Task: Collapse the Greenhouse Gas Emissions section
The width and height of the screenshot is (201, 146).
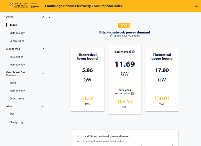Action: pos(43,73)
